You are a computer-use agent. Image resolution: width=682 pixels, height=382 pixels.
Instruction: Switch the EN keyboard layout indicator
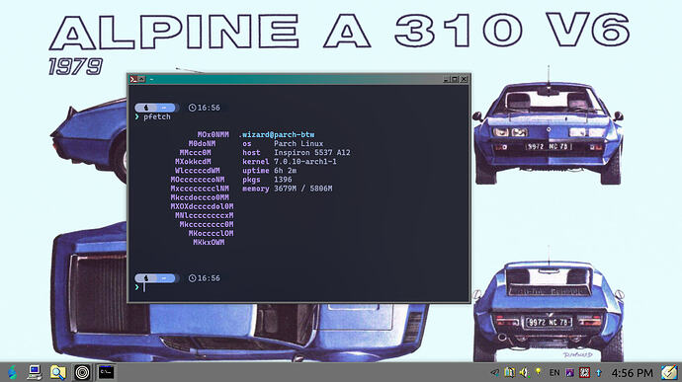(x=554, y=373)
